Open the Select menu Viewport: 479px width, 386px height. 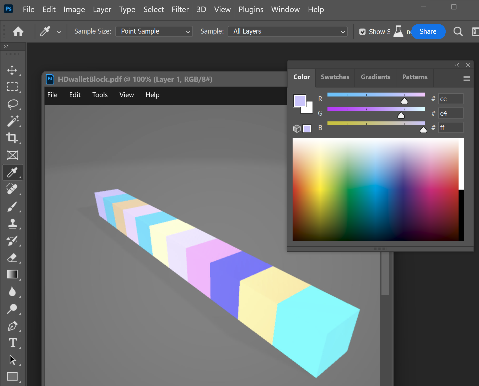point(154,9)
